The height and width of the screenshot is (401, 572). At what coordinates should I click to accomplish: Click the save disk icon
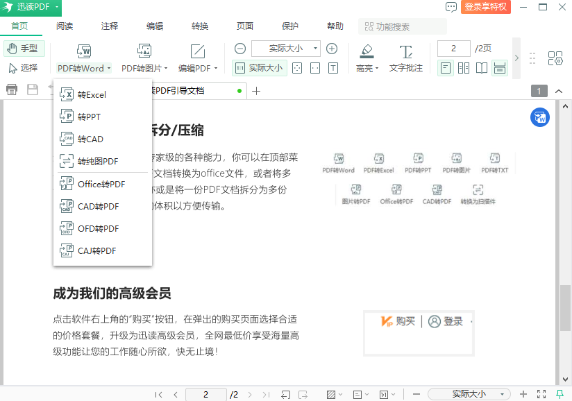click(33, 89)
